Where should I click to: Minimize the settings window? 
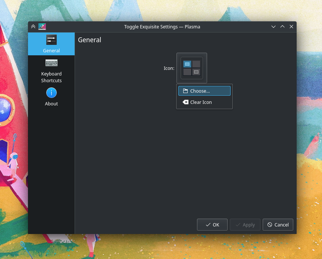click(x=273, y=27)
